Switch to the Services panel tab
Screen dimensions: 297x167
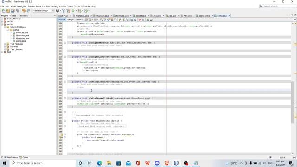pos(24,16)
